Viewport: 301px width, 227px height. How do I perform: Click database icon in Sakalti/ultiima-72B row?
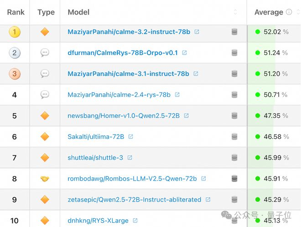click(x=234, y=136)
